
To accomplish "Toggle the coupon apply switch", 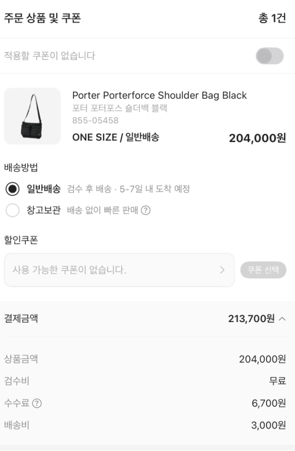I will [x=269, y=56].
